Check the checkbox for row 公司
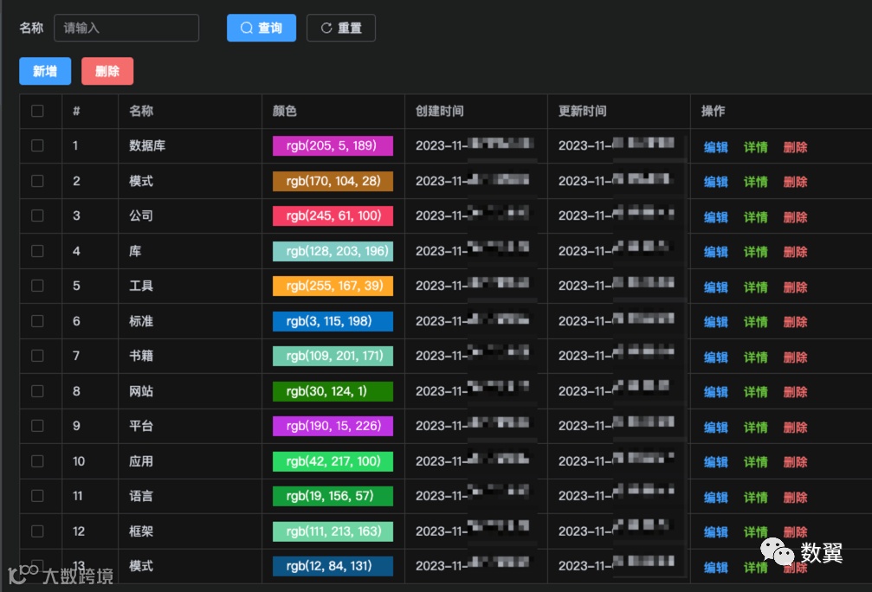Screen dimensions: 872x592 (x=37, y=216)
